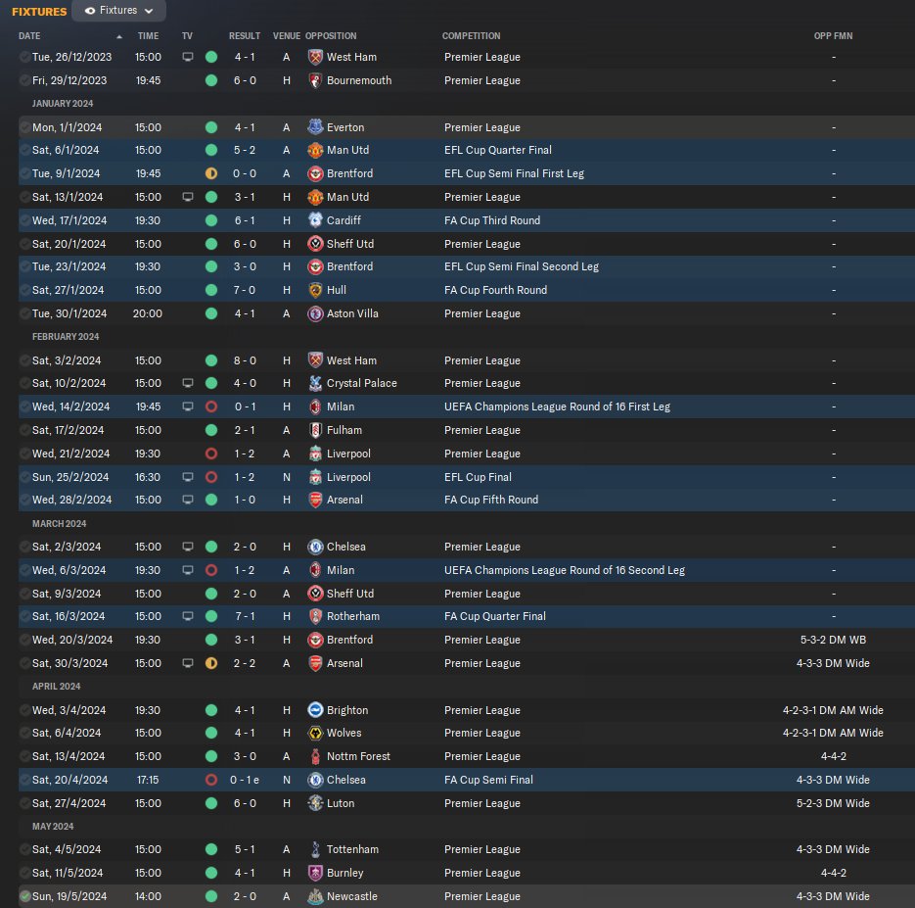This screenshot has height=908, width=915.
Task: Click the Burnley club badge
Action: pos(315,873)
